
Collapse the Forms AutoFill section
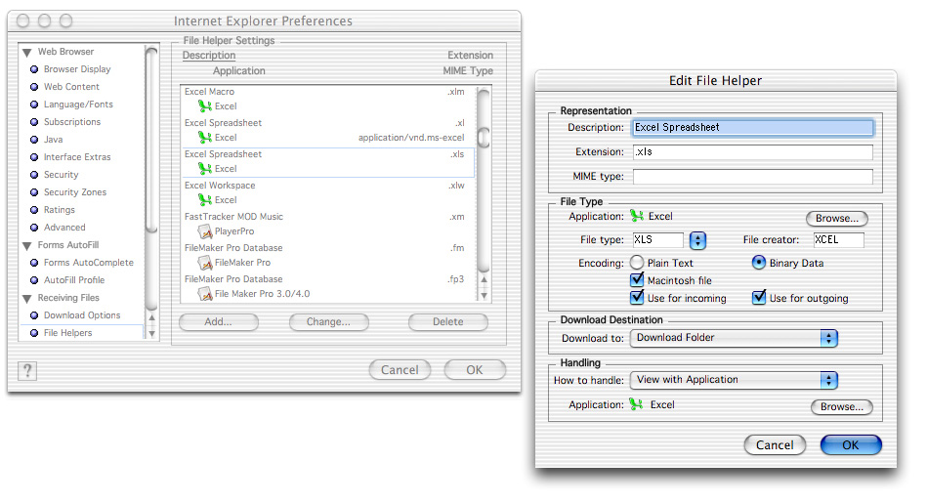click(x=27, y=245)
